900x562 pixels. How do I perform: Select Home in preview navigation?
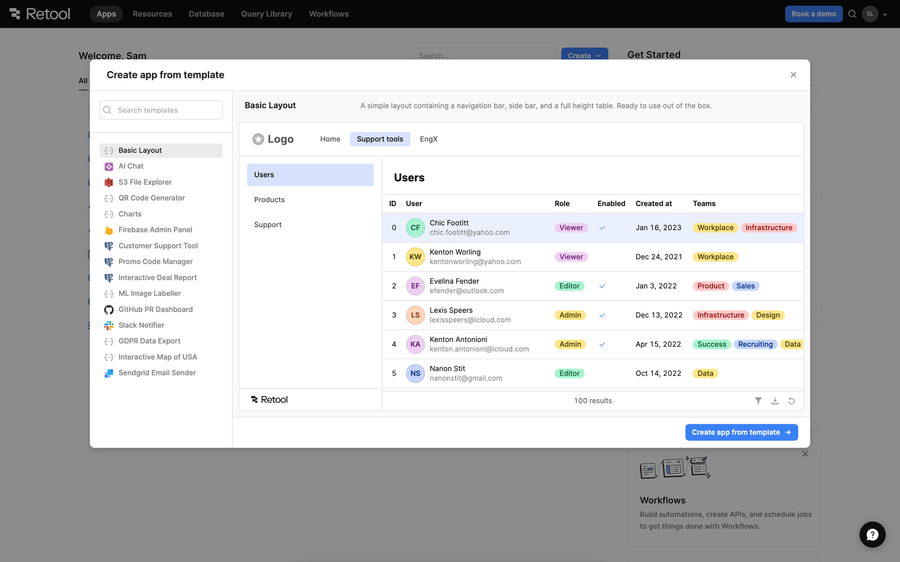pyautogui.click(x=330, y=139)
